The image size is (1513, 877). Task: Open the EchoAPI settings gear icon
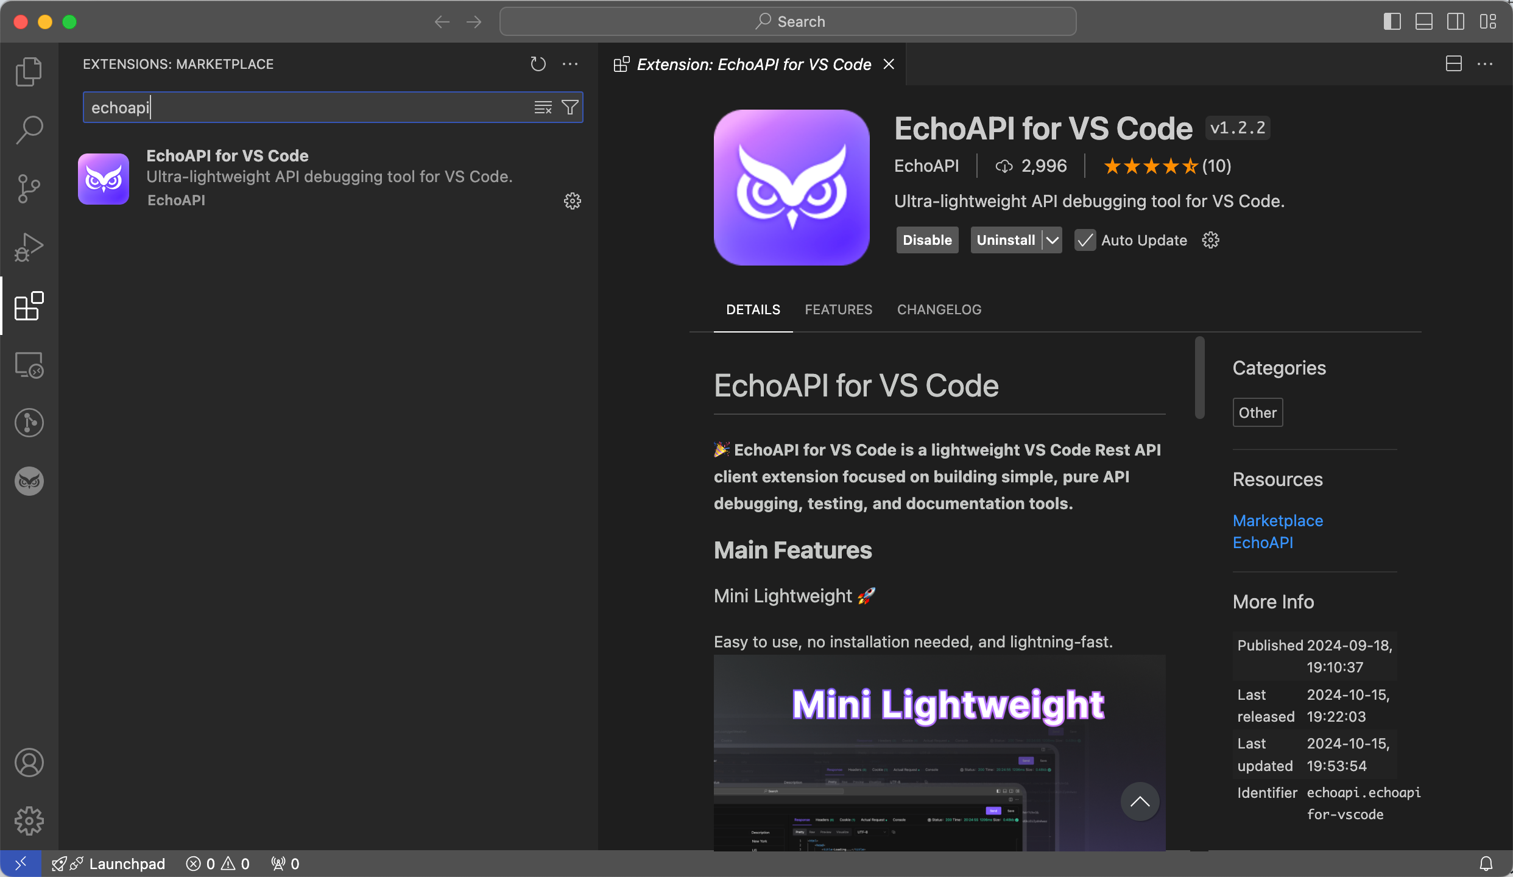572,200
